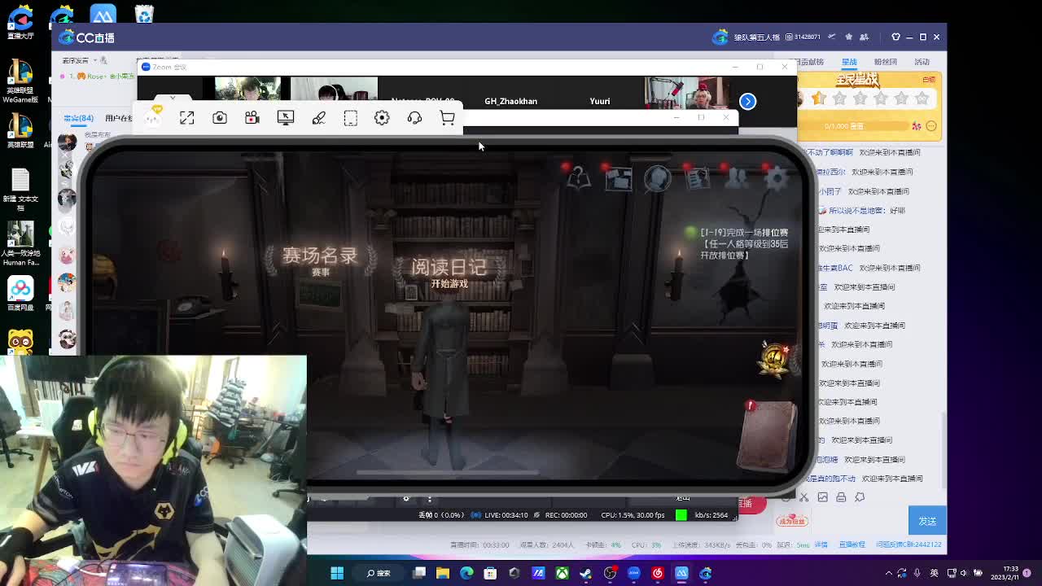Viewport: 1042px width, 586px height.
Task: Show next Zoom participants with blue arrow
Action: 747,101
